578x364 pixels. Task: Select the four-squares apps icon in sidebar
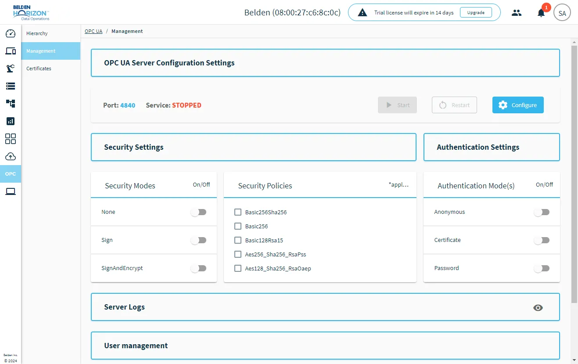[11, 139]
